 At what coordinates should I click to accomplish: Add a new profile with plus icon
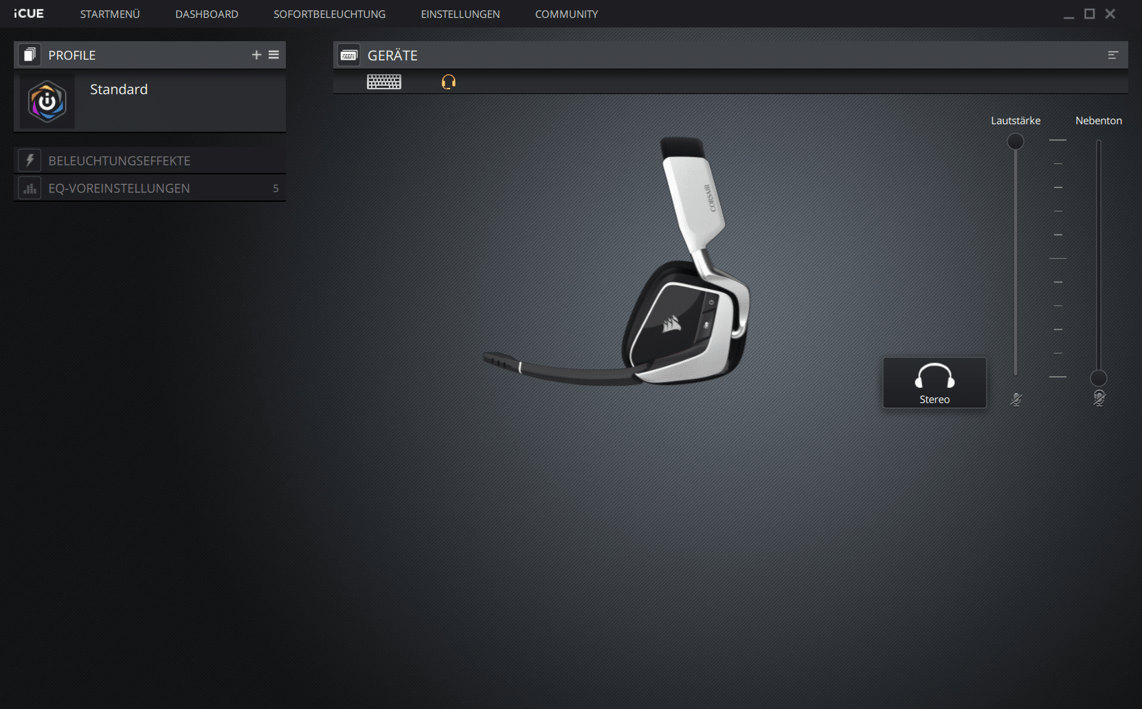coord(256,55)
